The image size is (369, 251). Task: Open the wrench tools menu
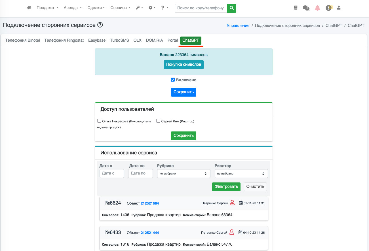tap(139, 8)
